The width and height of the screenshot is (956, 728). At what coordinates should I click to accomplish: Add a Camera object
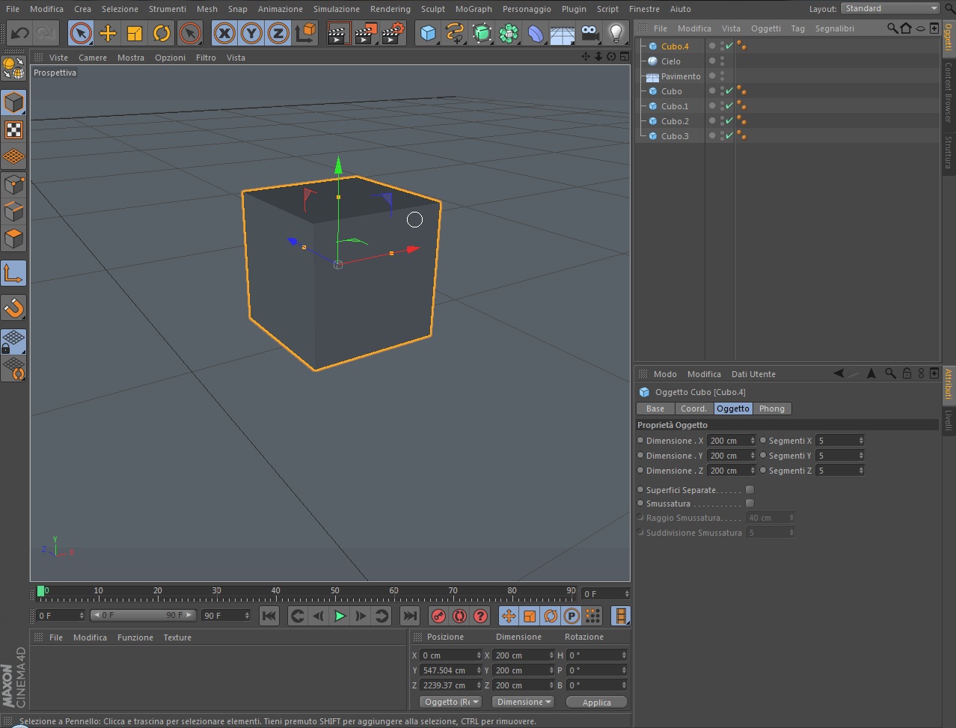(x=589, y=33)
